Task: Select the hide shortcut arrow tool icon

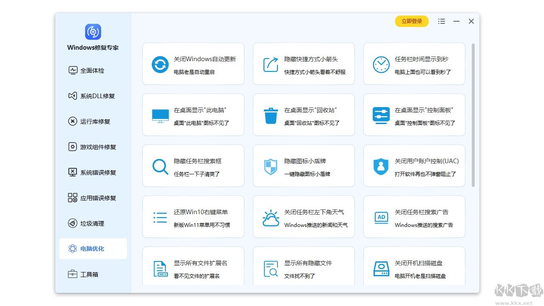Action: coord(270,64)
